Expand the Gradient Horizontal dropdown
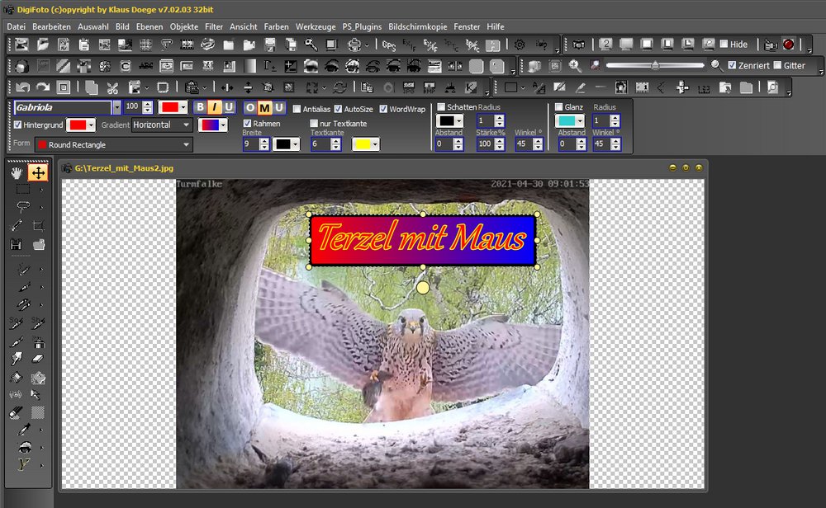The height and width of the screenshot is (508, 826). 188,125
